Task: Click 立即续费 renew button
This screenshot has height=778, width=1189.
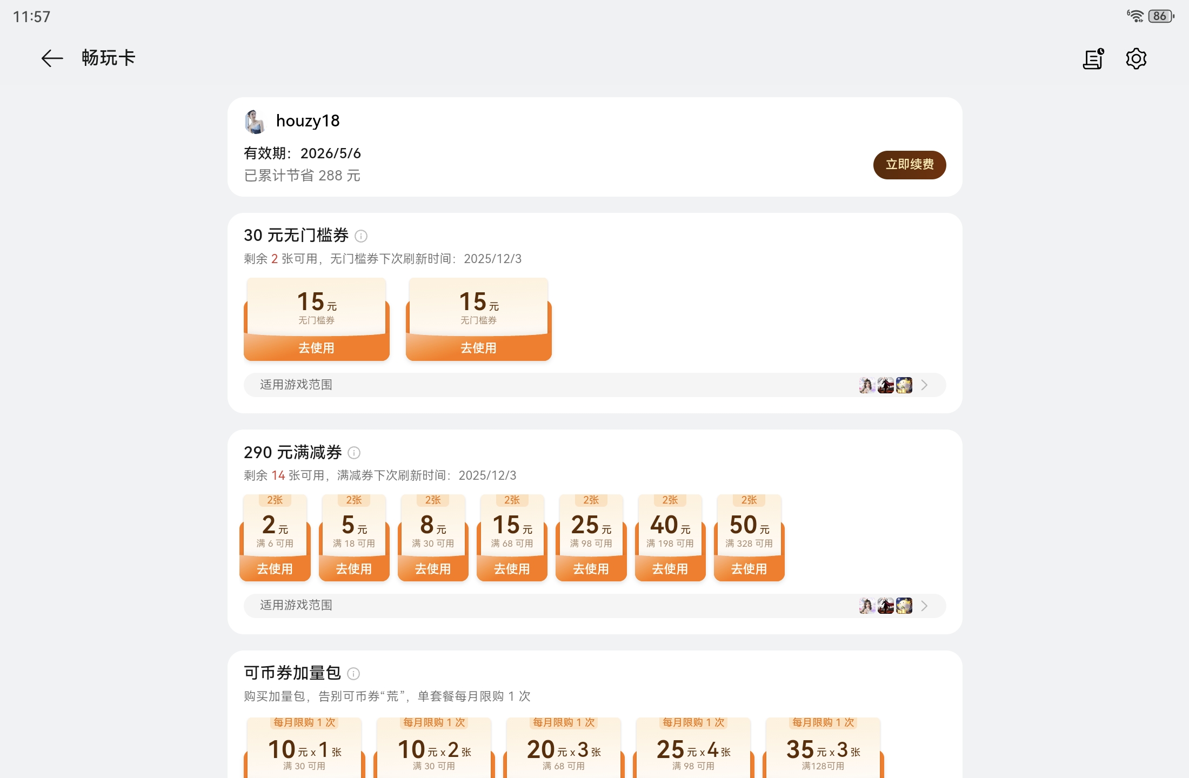Action: pyautogui.click(x=909, y=165)
